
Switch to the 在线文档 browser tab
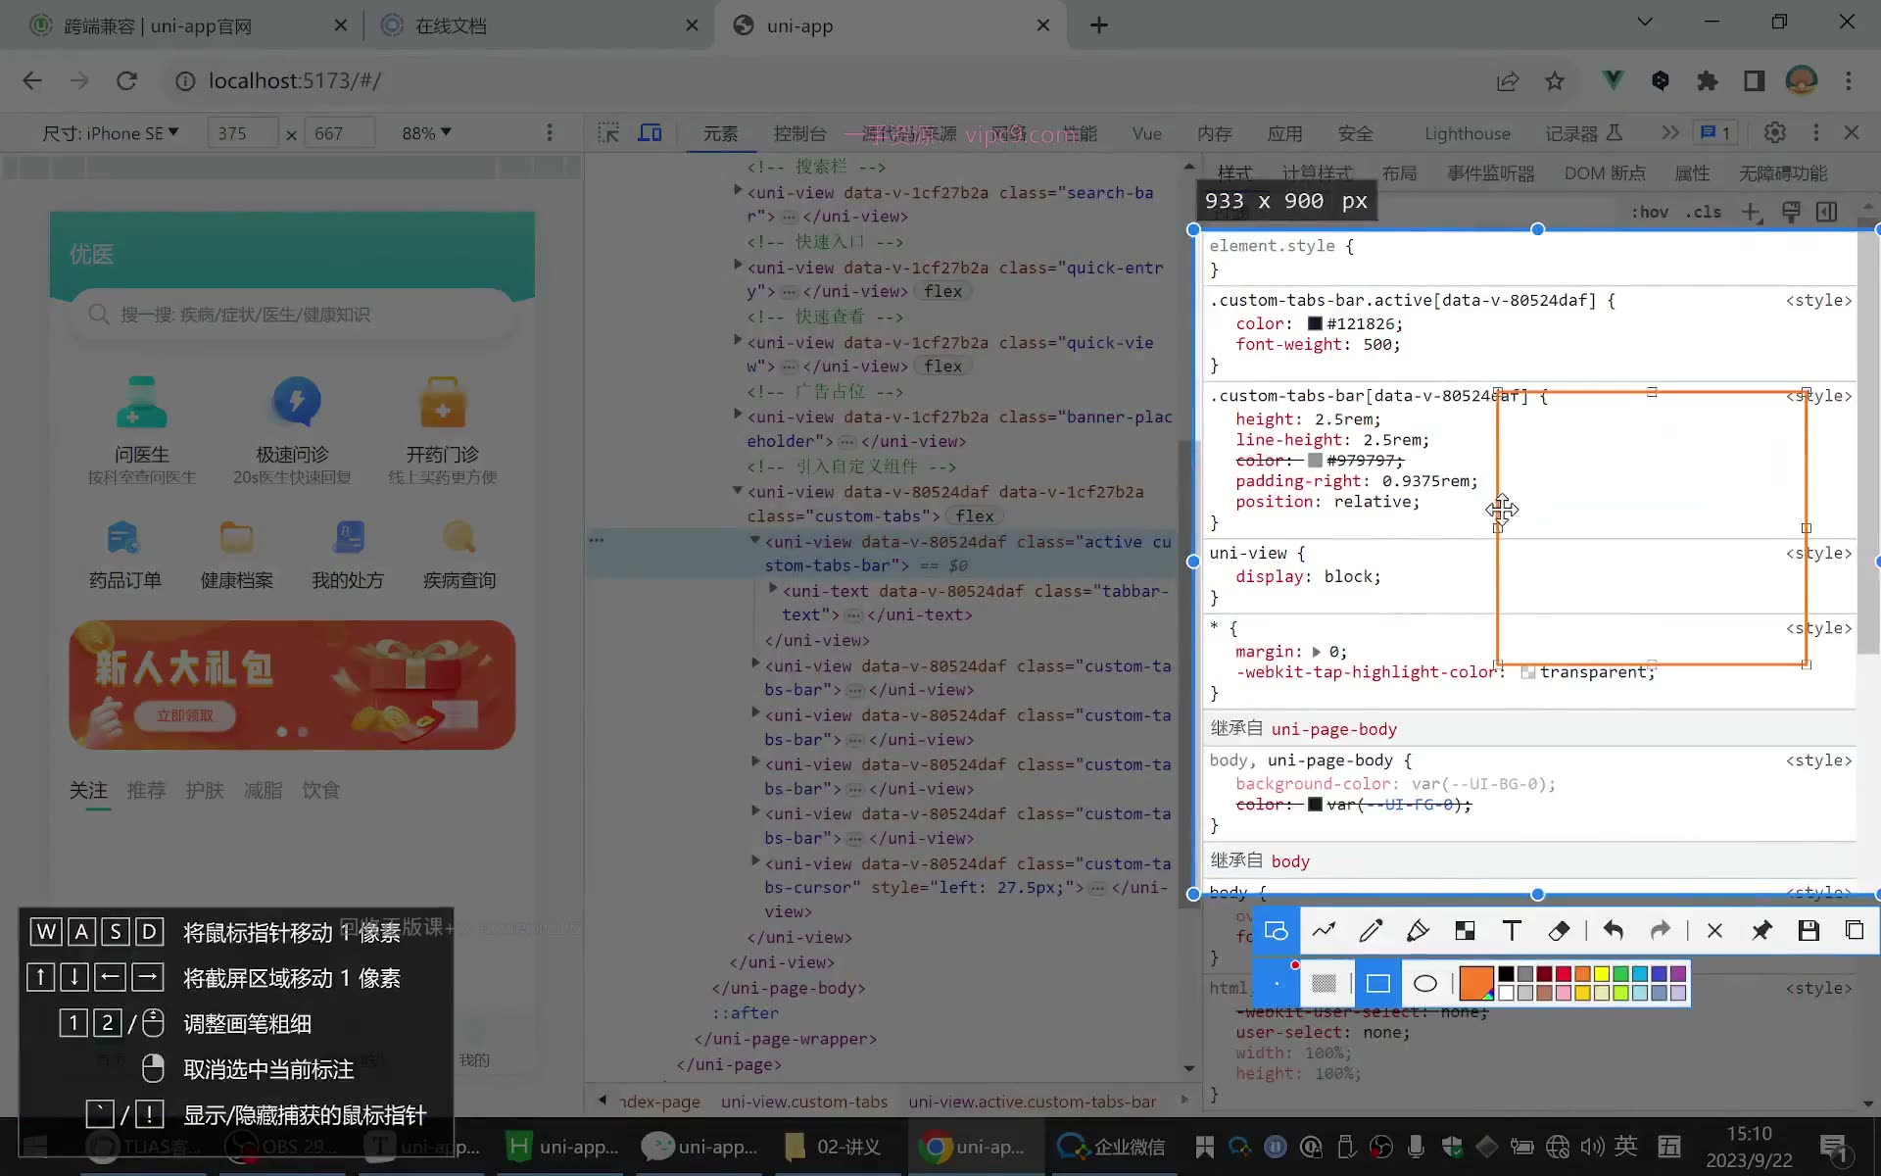point(539,25)
